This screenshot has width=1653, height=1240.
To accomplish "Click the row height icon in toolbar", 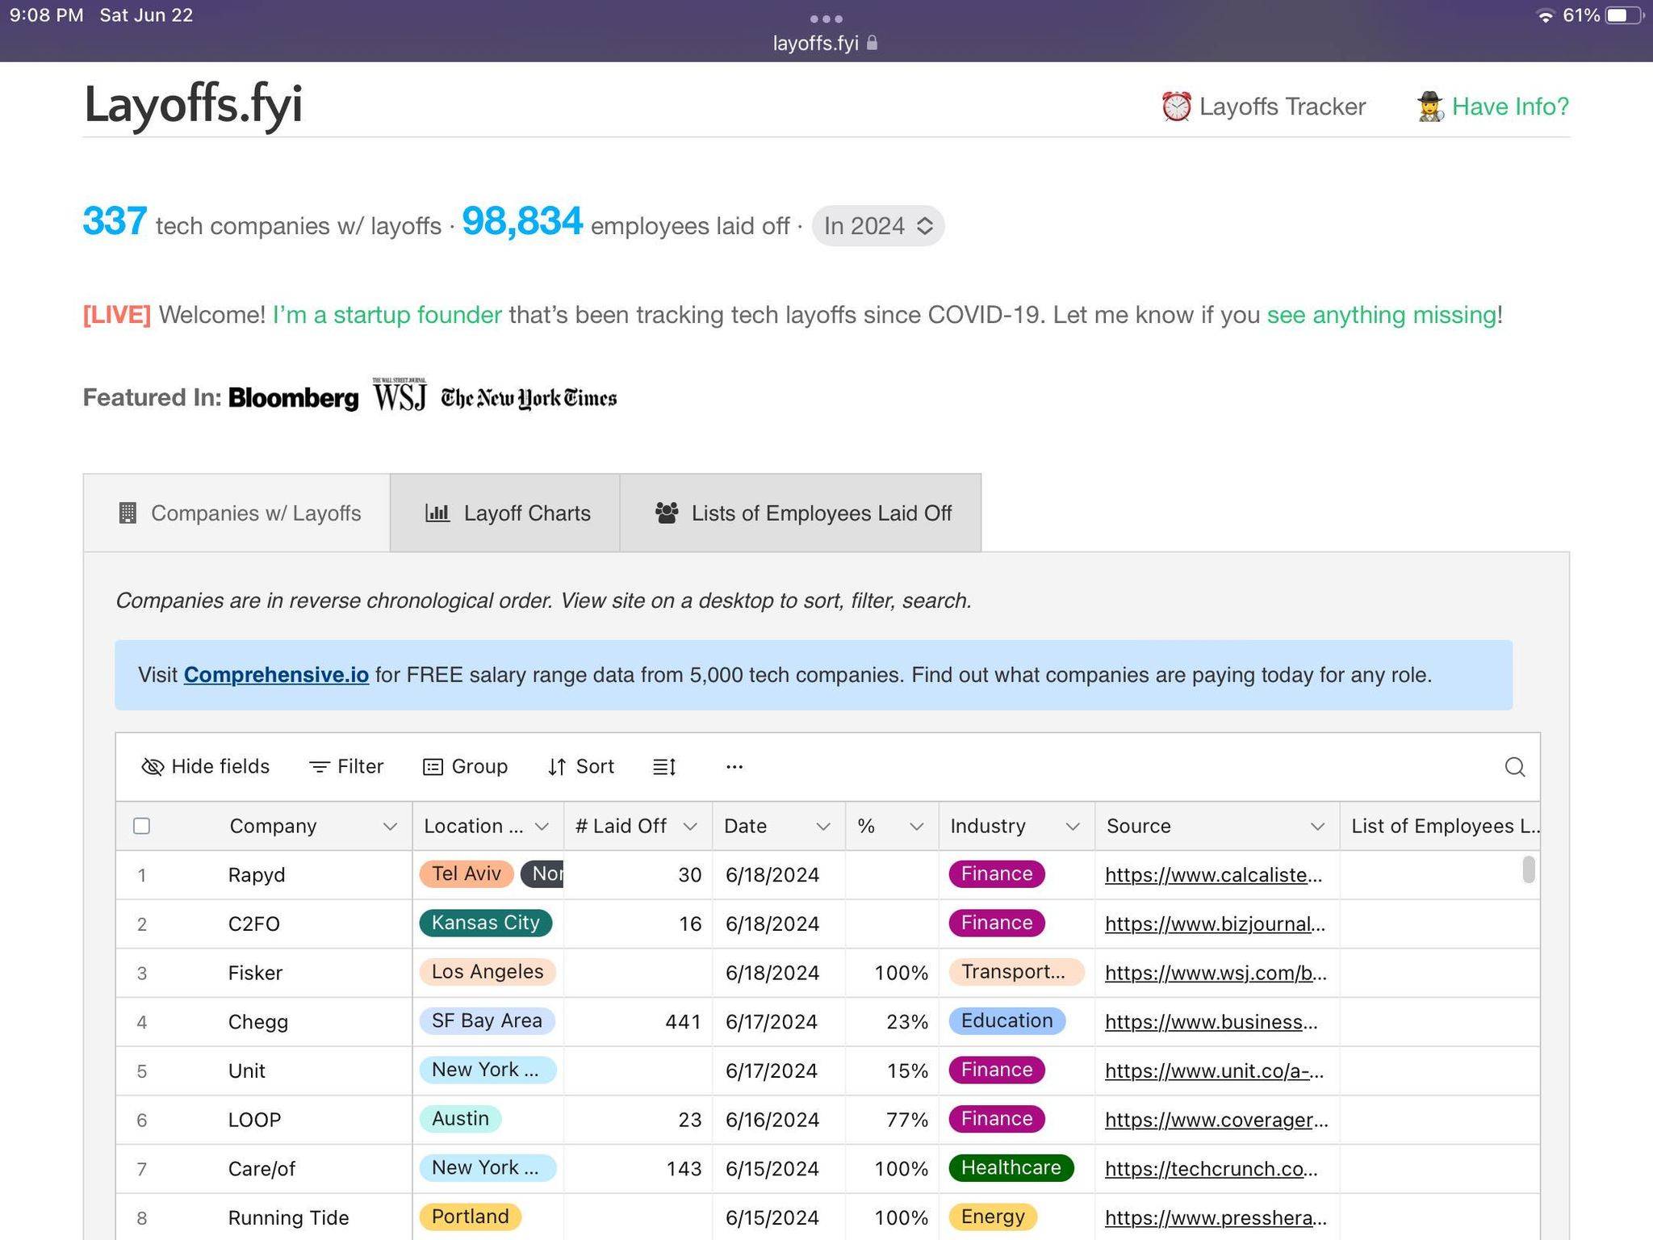I will pyautogui.click(x=664, y=767).
